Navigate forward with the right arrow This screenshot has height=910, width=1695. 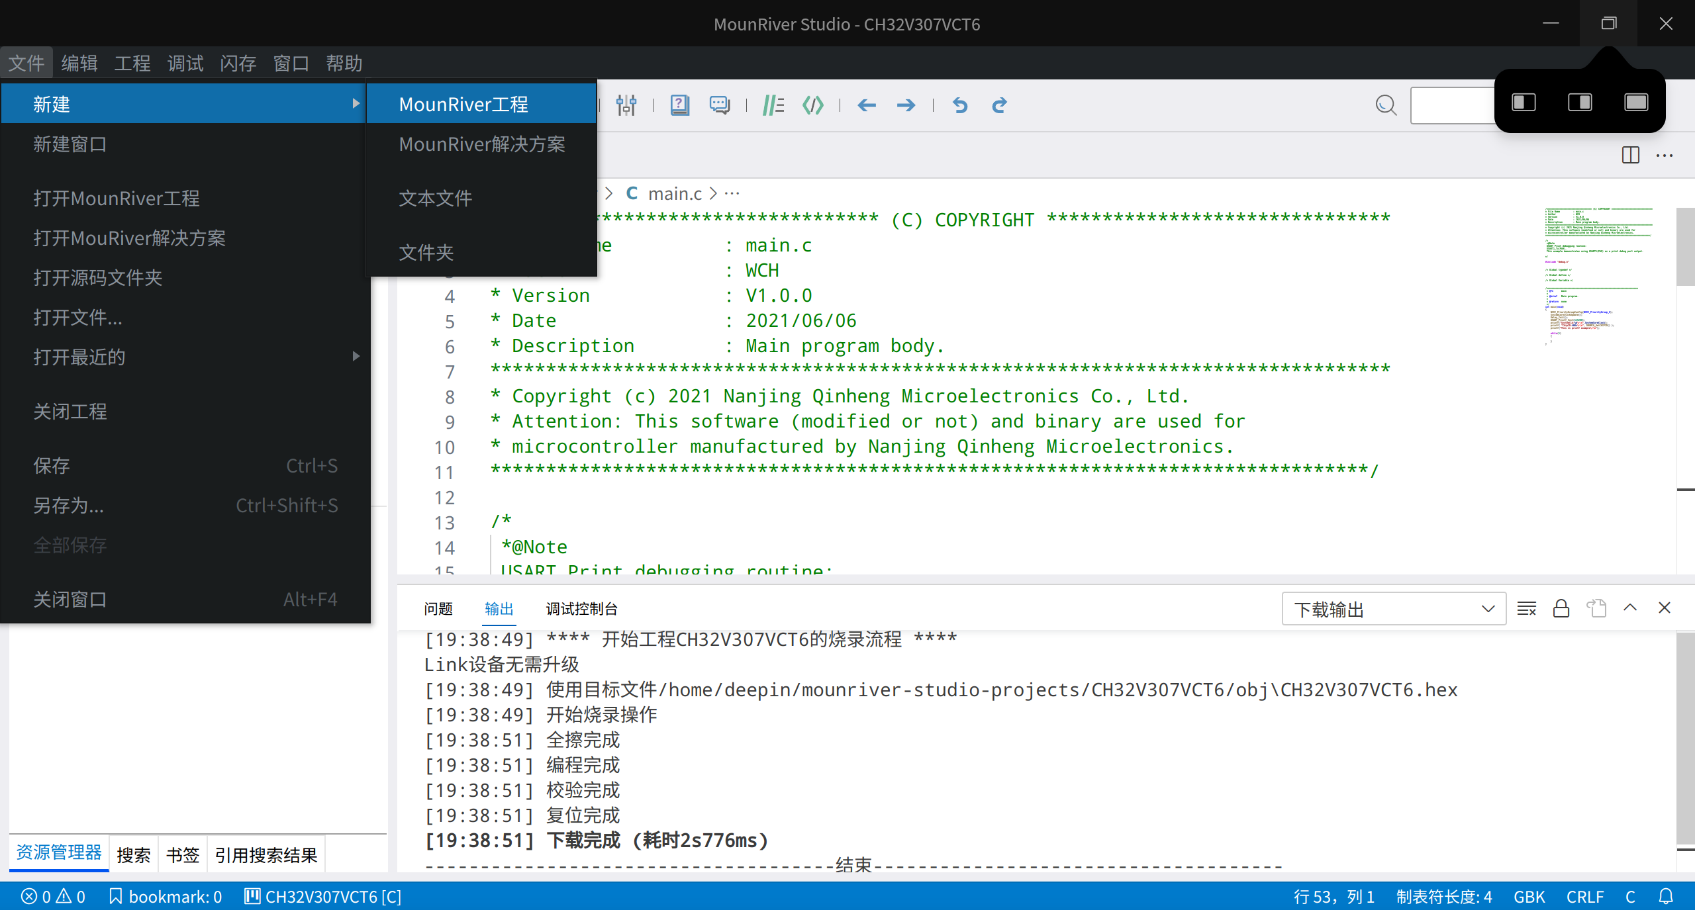tap(906, 105)
